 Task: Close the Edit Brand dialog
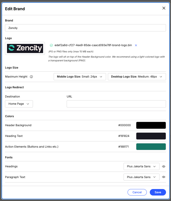pyautogui.click(x=164, y=8)
